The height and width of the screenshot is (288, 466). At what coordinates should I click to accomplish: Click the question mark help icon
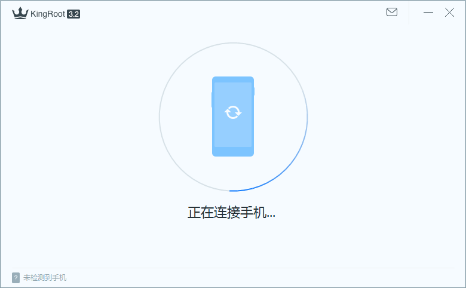pos(16,278)
